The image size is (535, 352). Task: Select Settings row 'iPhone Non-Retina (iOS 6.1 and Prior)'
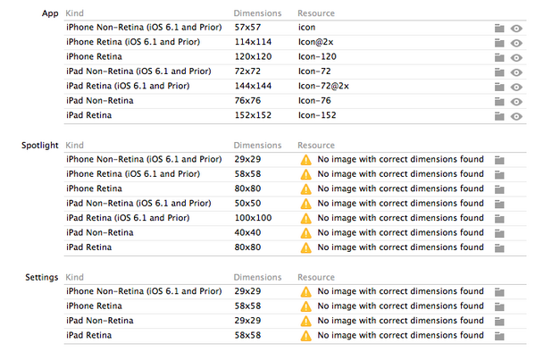pyautogui.click(x=295, y=291)
